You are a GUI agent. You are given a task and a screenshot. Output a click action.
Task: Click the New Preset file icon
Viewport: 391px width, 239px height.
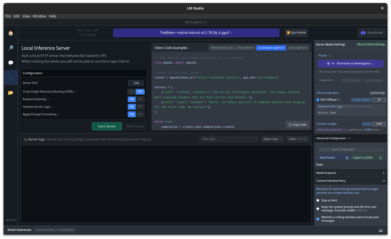pos(347,158)
